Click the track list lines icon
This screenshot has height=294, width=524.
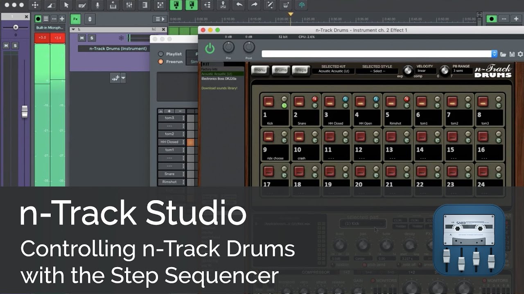click(x=46, y=19)
